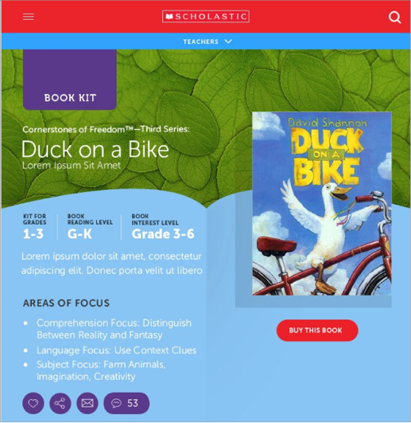This screenshot has height=423, width=411.
Task: Click the search magnifier icon
Action: 394,18
